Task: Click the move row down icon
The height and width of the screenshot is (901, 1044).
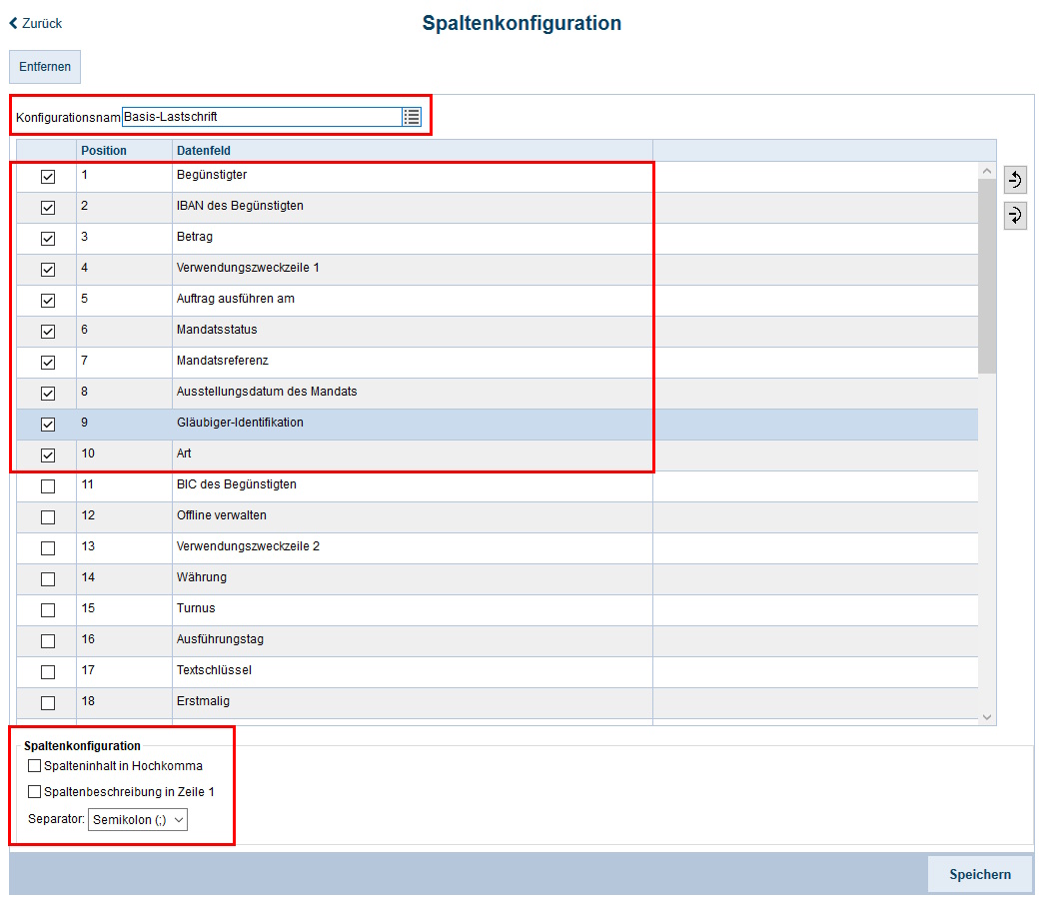Action: (1015, 215)
